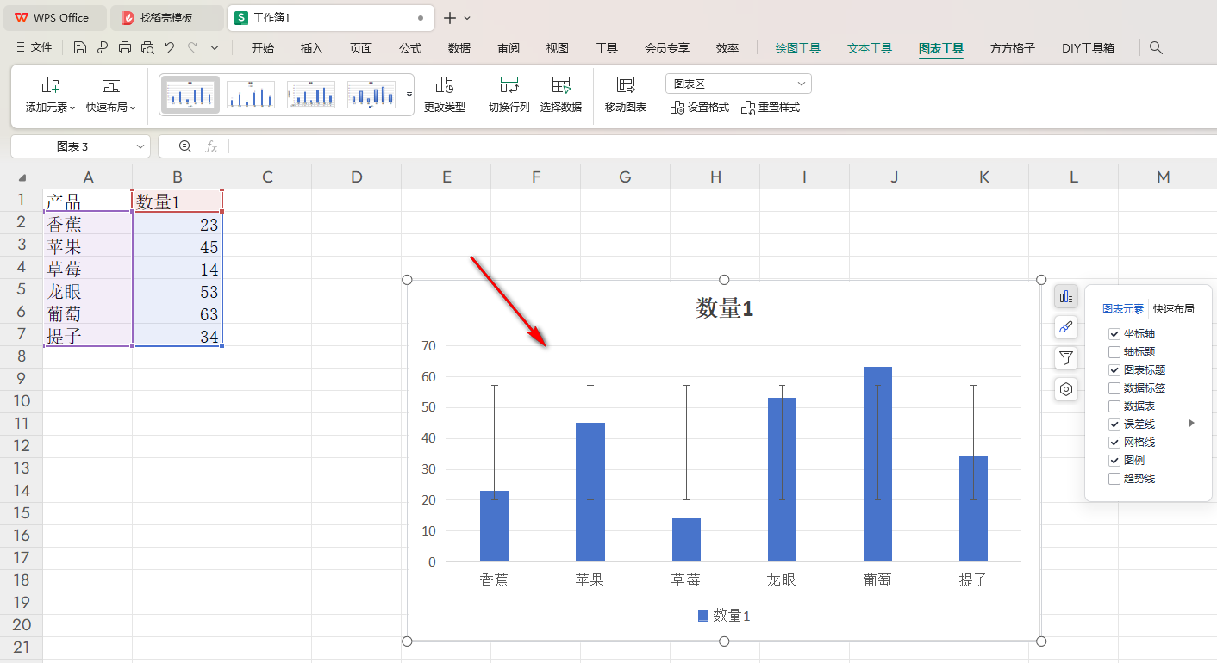1217x663 pixels.
Task: Click Move Chart (移动图表) icon
Action: tap(626, 84)
